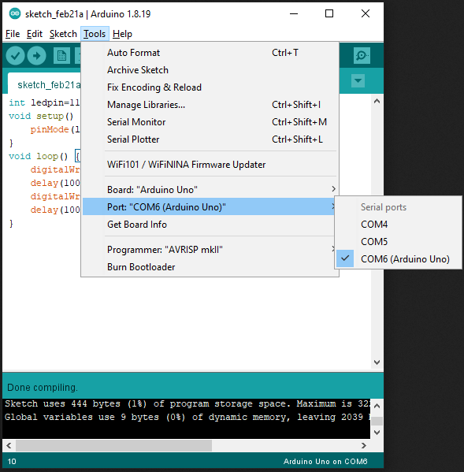This screenshot has height=472, width=464.
Task: Expand the Board: "Arduino Uno" submenu
Action: coord(210,190)
